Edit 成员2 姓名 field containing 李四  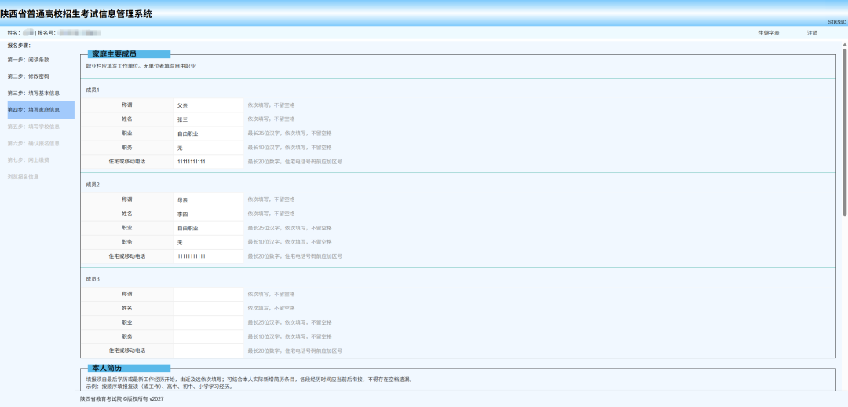coord(208,214)
